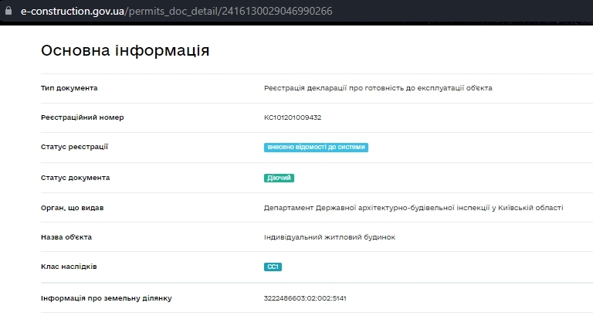Viewport: 593px width, 323px height.
Task: Click the 'Департамент Державної архітектурно-будівельної інспекції' text
Action: click(x=413, y=208)
